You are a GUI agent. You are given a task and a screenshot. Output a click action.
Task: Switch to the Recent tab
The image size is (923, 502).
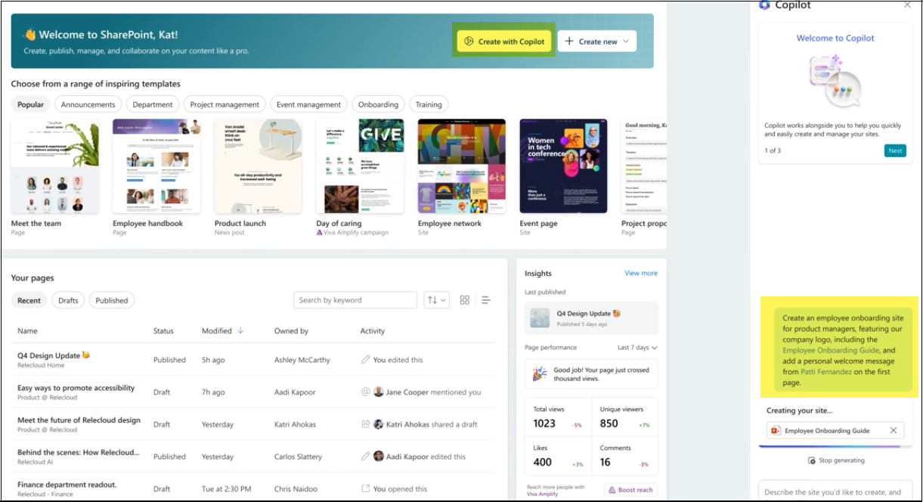[28, 300]
